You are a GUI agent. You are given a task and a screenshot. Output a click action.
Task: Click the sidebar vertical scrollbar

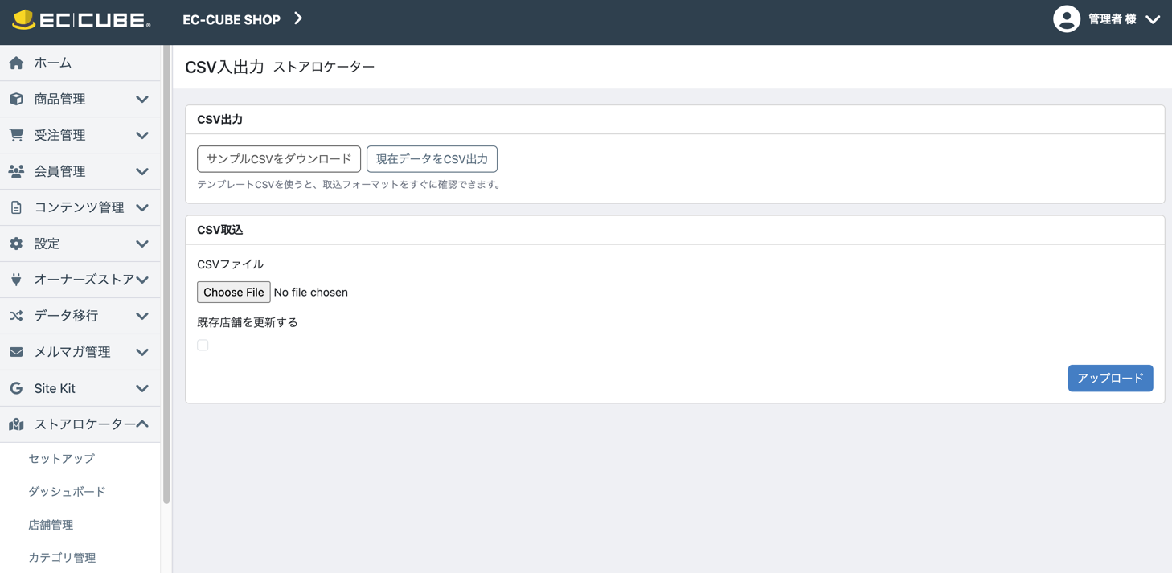pos(166,275)
